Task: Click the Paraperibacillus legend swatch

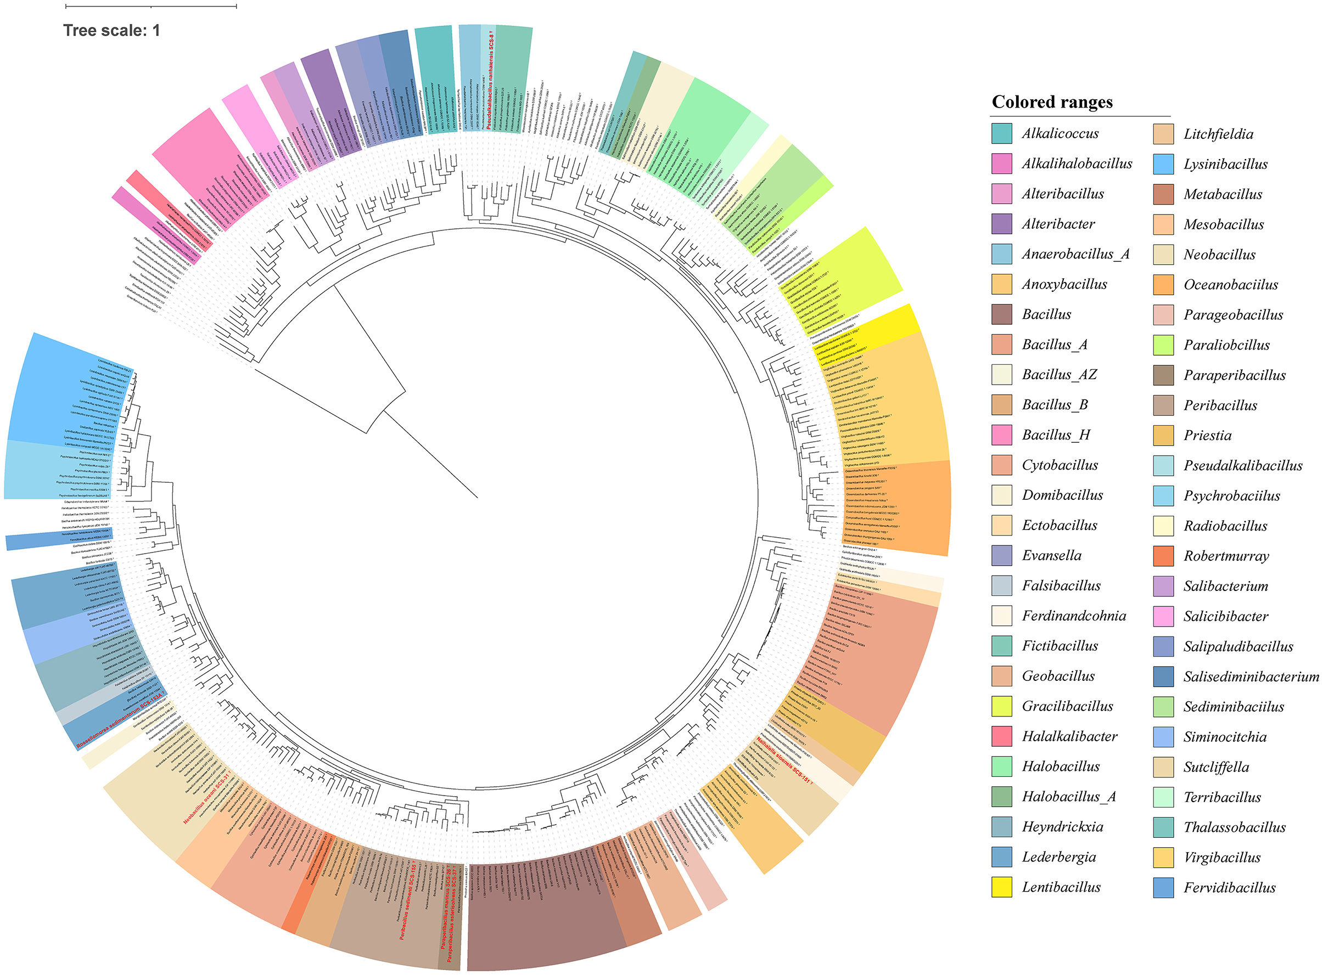Action: (x=1163, y=374)
